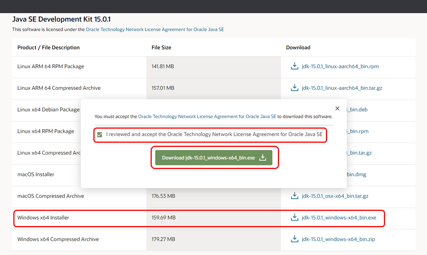Select 'macOS Installer' row label
Screen dimensions: 427x255
tap(36, 174)
